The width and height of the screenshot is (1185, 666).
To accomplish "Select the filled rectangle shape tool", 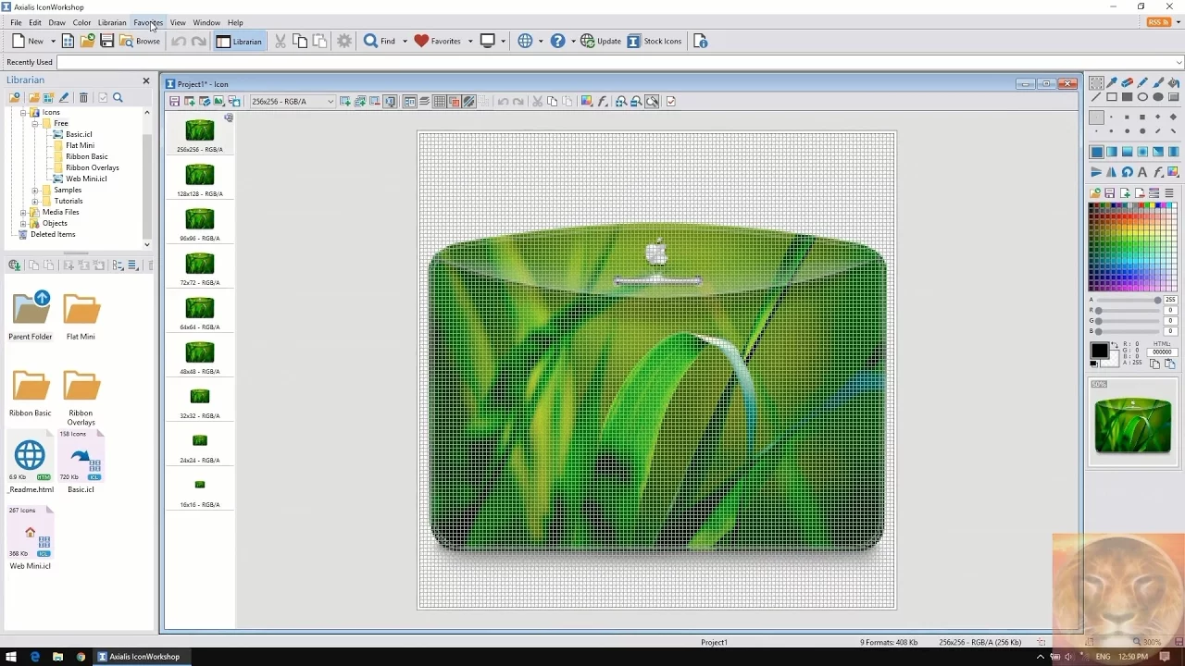I will point(1128,97).
